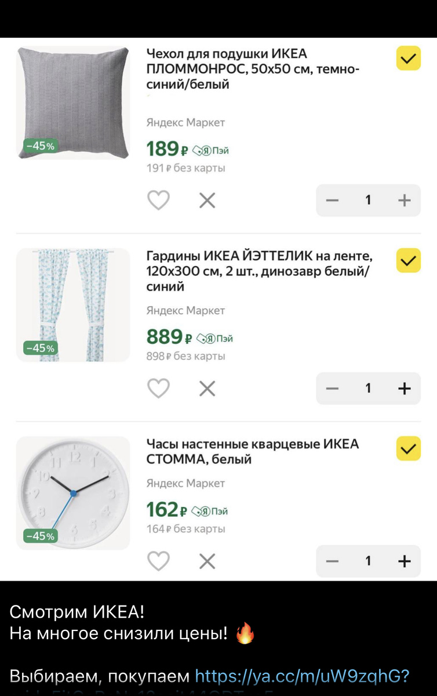This screenshot has height=696, width=437.
Task: Remove ПЛОММОНРОС pillow cover from cart
Action: [207, 200]
